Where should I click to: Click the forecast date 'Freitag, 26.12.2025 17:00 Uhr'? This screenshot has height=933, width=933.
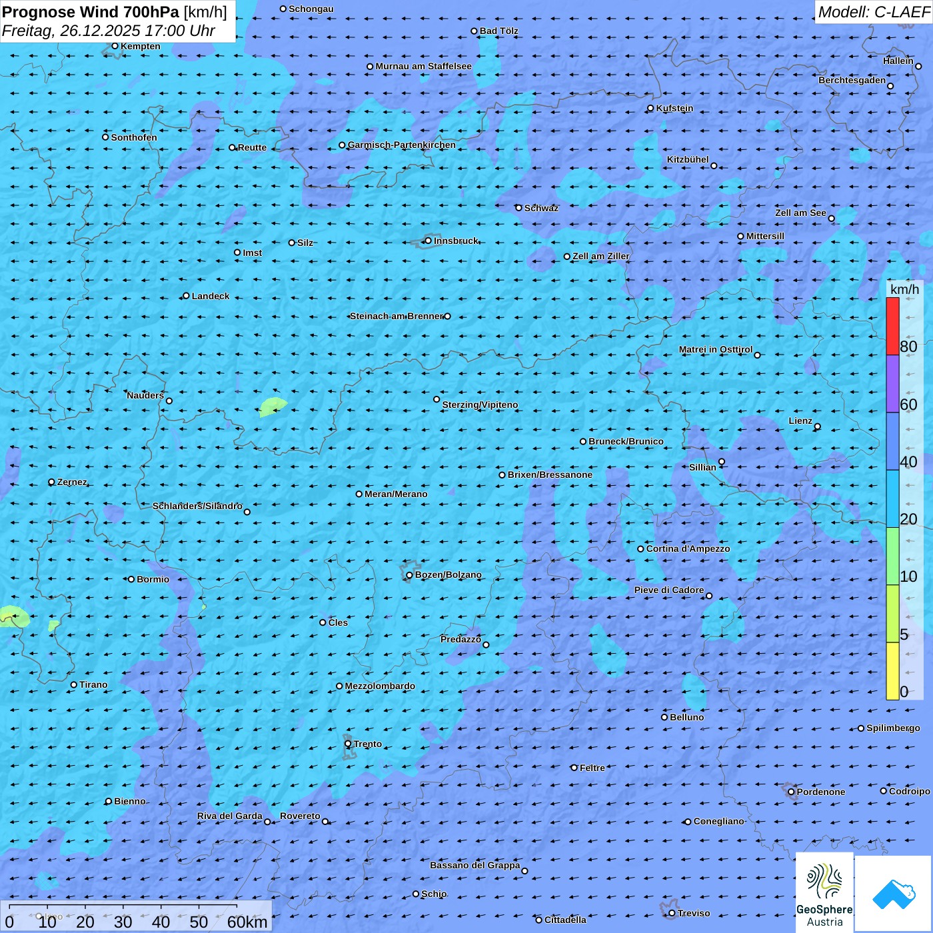(x=109, y=31)
